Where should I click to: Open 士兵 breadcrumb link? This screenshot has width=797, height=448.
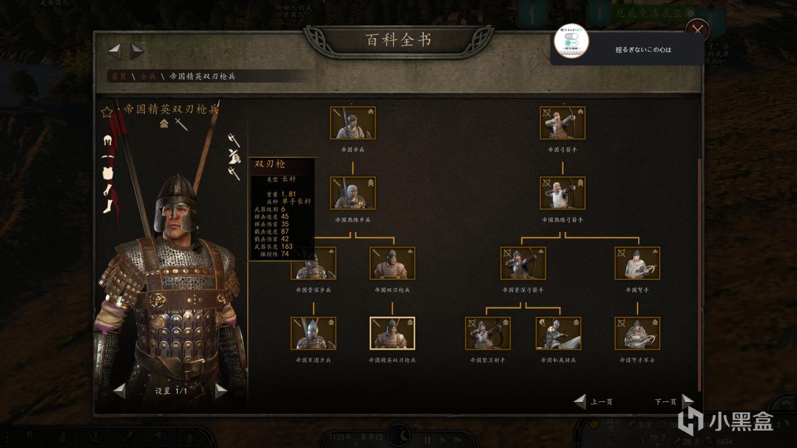coord(148,77)
